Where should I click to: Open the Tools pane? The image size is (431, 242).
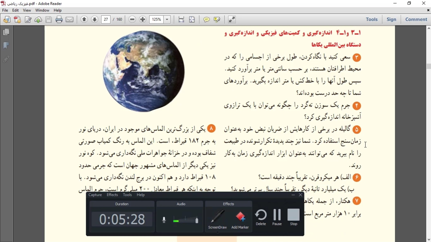pyautogui.click(x=372, y=19)
